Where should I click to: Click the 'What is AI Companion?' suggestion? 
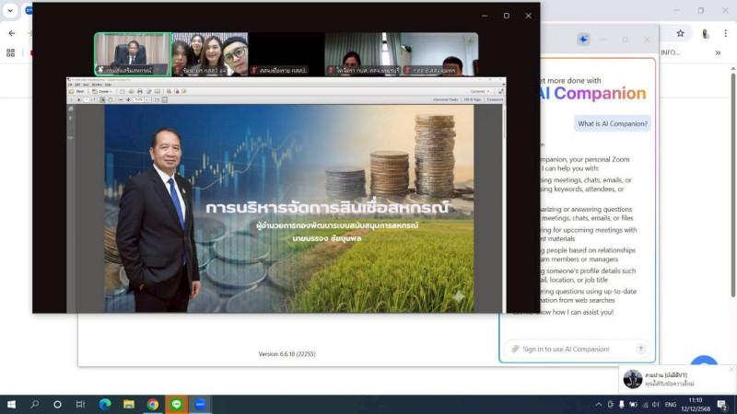click(613, 123)
